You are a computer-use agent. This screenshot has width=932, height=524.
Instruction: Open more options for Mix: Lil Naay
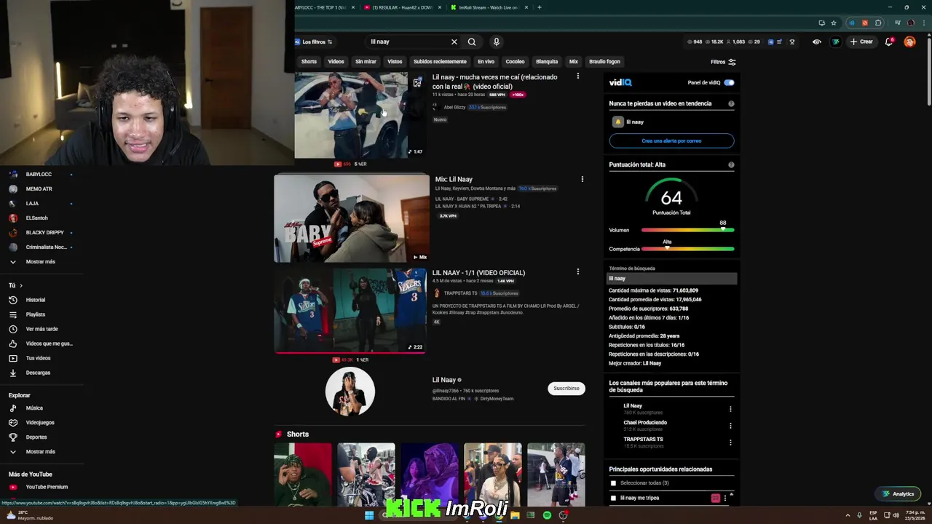tap(582, 179)
